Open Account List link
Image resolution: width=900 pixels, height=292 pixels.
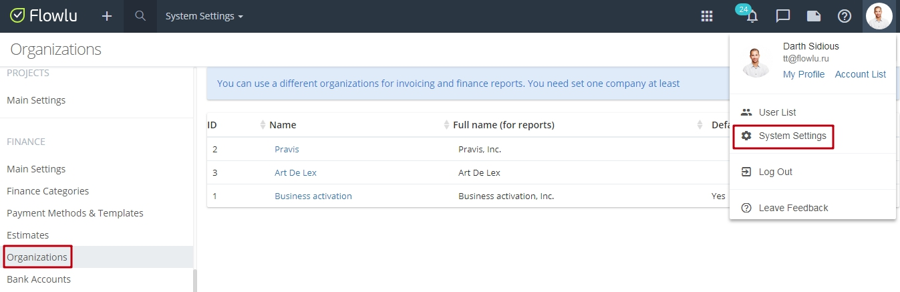tap(861, 74)
